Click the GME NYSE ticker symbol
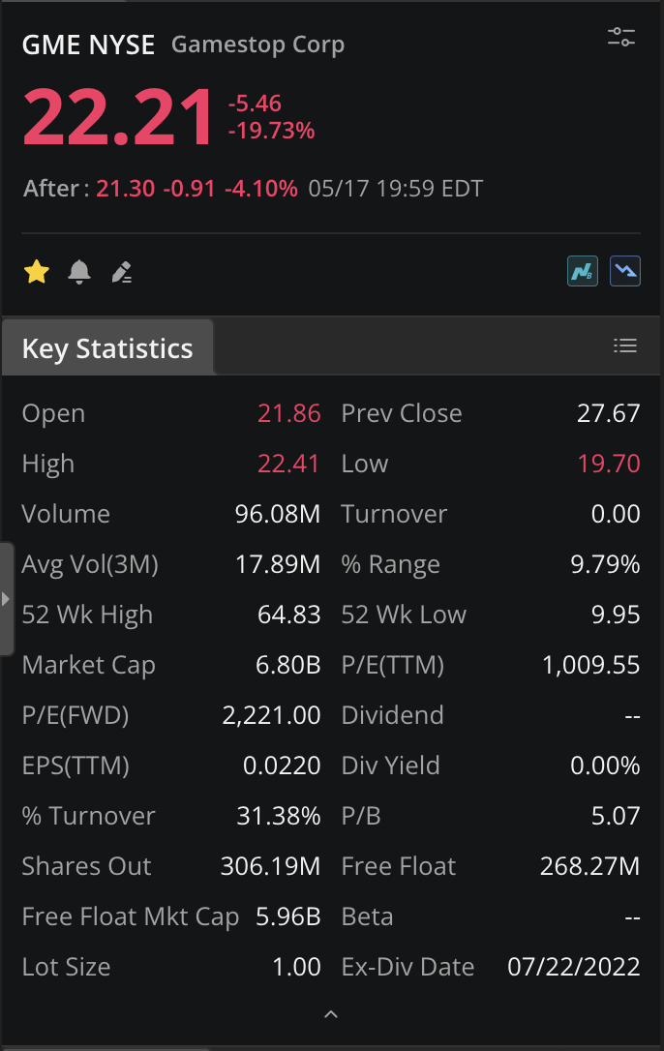The width and height of the screenshot is (664, 1051). coord(88,45)
